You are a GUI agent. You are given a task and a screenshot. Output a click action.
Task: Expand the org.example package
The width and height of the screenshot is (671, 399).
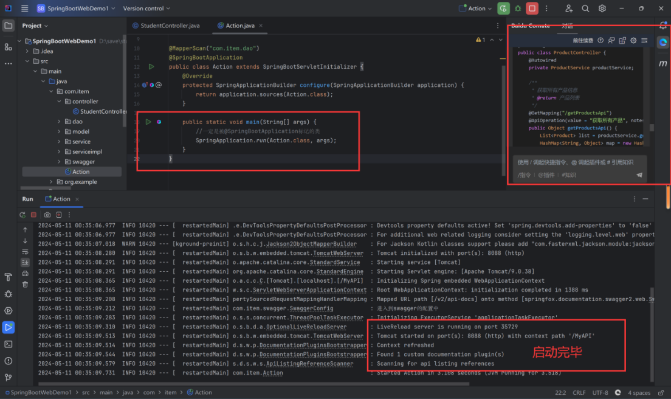[51, 182]
